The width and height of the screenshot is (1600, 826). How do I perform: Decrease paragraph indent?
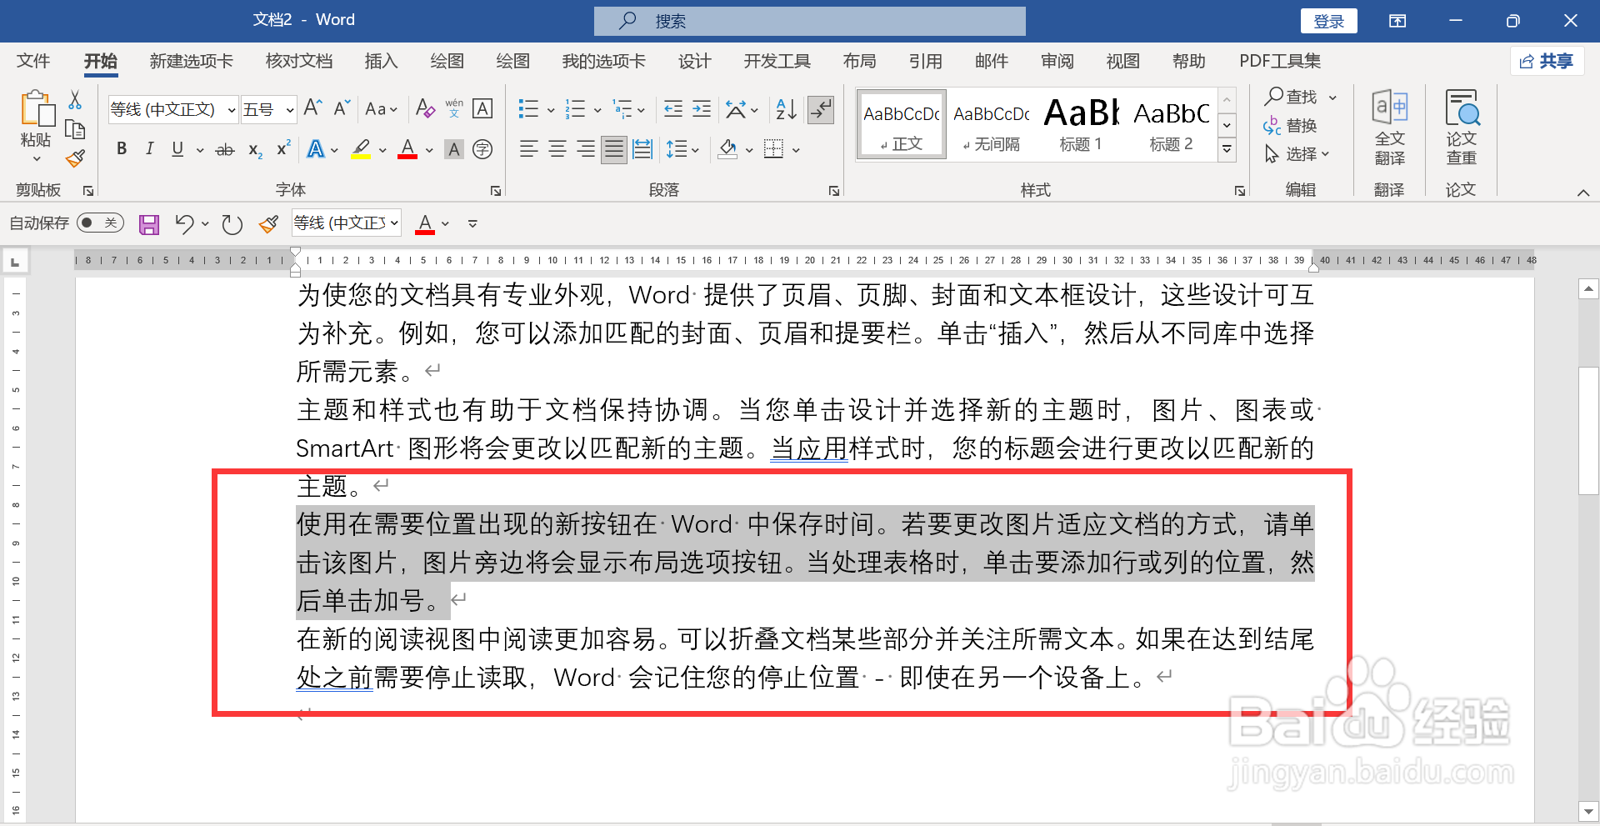click(673, 109)
